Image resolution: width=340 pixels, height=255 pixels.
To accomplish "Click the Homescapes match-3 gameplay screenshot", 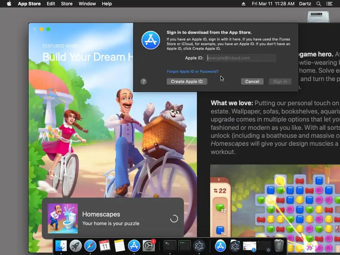I will [275, 209].
